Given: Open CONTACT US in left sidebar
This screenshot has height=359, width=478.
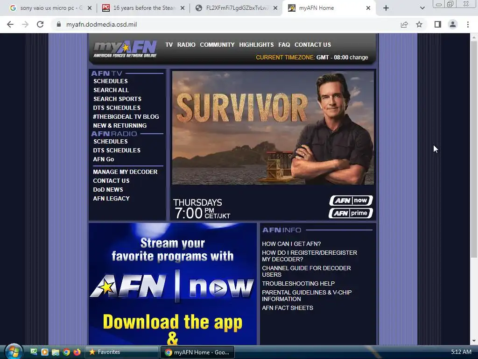Looking at the screenshot, I should pos(111,181).
